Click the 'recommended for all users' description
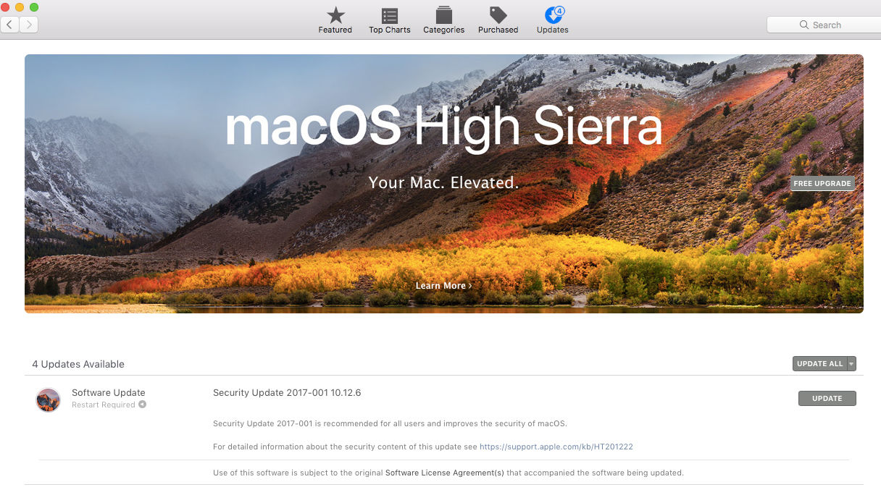881x495 pixels. coord(390,423)
